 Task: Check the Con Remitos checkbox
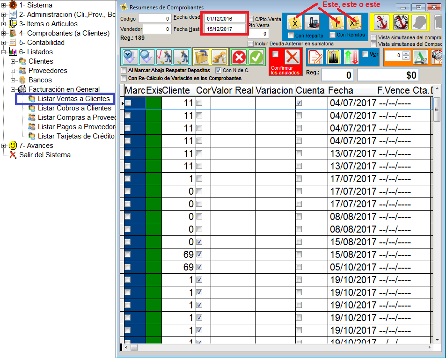(x=332, y=35)
